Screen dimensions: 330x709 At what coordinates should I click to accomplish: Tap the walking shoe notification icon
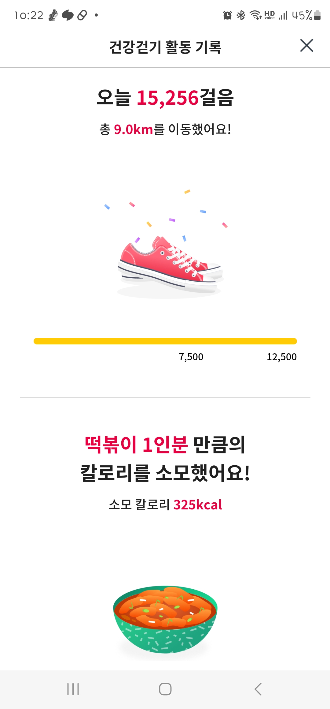pyautogui.click(x=53, y=15)
